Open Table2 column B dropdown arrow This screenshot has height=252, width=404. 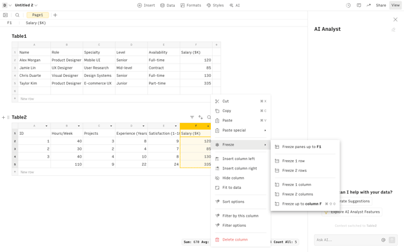pos(79,126)
